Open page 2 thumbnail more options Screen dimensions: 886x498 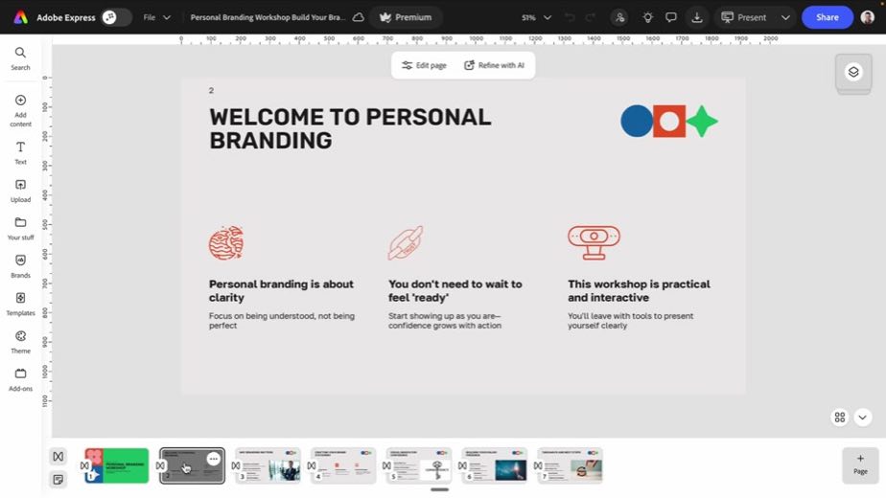pyautogui.click(x=213, y=459)
